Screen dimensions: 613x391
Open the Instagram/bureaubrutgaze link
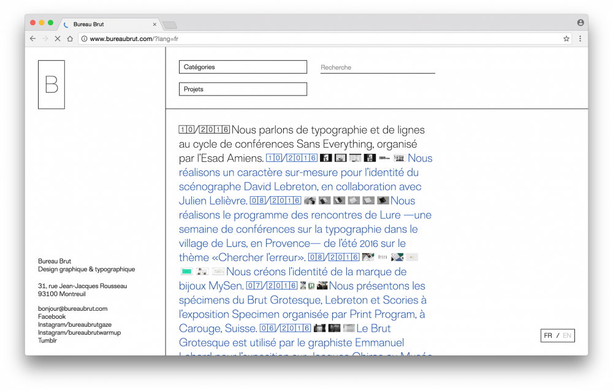[x=75, y=325]
